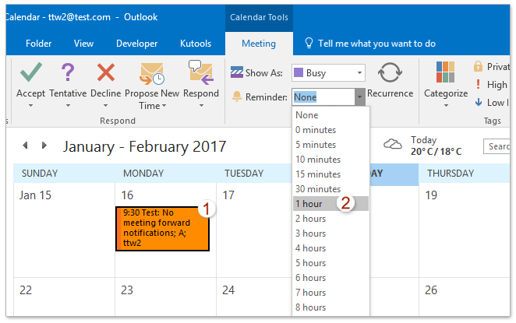
Task: Set Low importance down-arrow icon
Action: click(478, 102)
